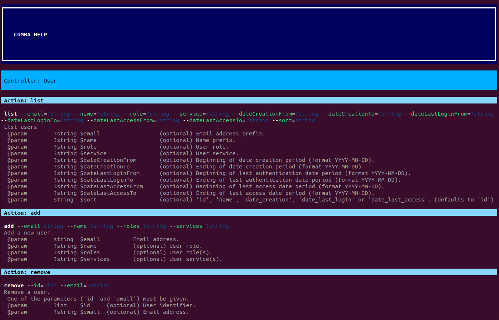Viewport: 499px width, 320px height.
Task: Click the 'Action: list' section header
Action: pos(24,101)
